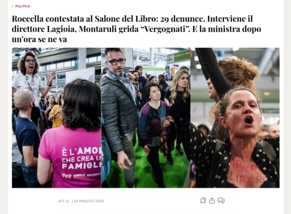Click the back chevron beside POLITICA
Image resolution: width=291 pixels, height=214 pixels.
[x=12, y=6]
